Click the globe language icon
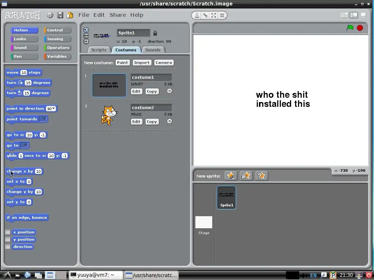The image size is (374, 280). pos(50,15)
